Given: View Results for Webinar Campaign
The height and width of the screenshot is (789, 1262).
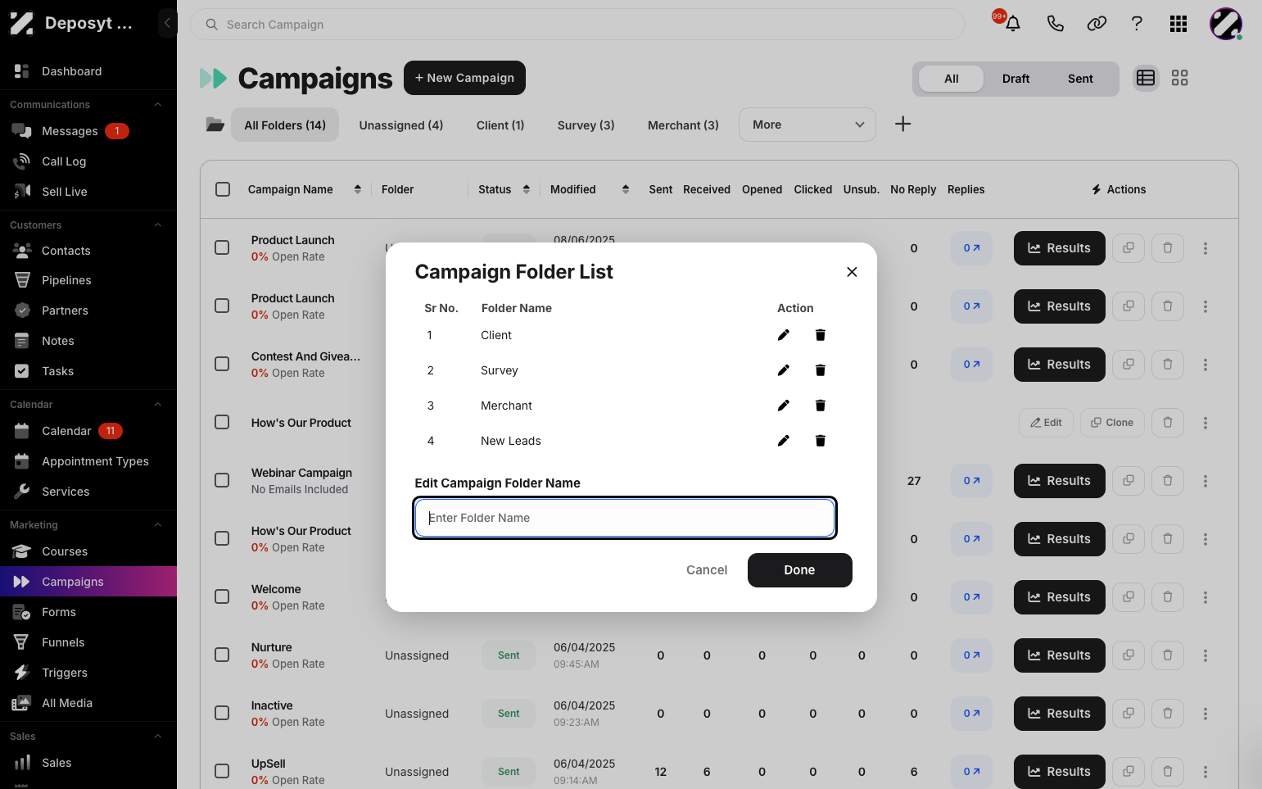Looking at the screenshot, I should (x=1059, y=481).
